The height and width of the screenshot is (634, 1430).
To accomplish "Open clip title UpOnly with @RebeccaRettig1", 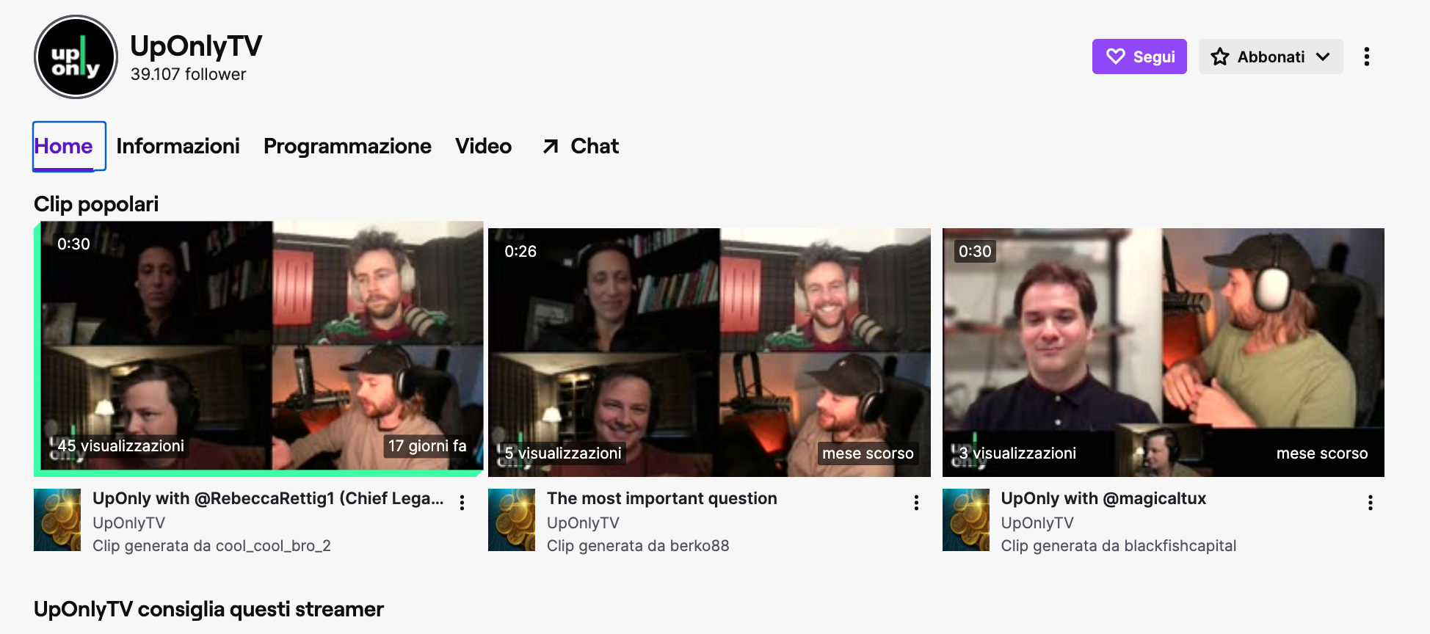I will pos(268,498).
